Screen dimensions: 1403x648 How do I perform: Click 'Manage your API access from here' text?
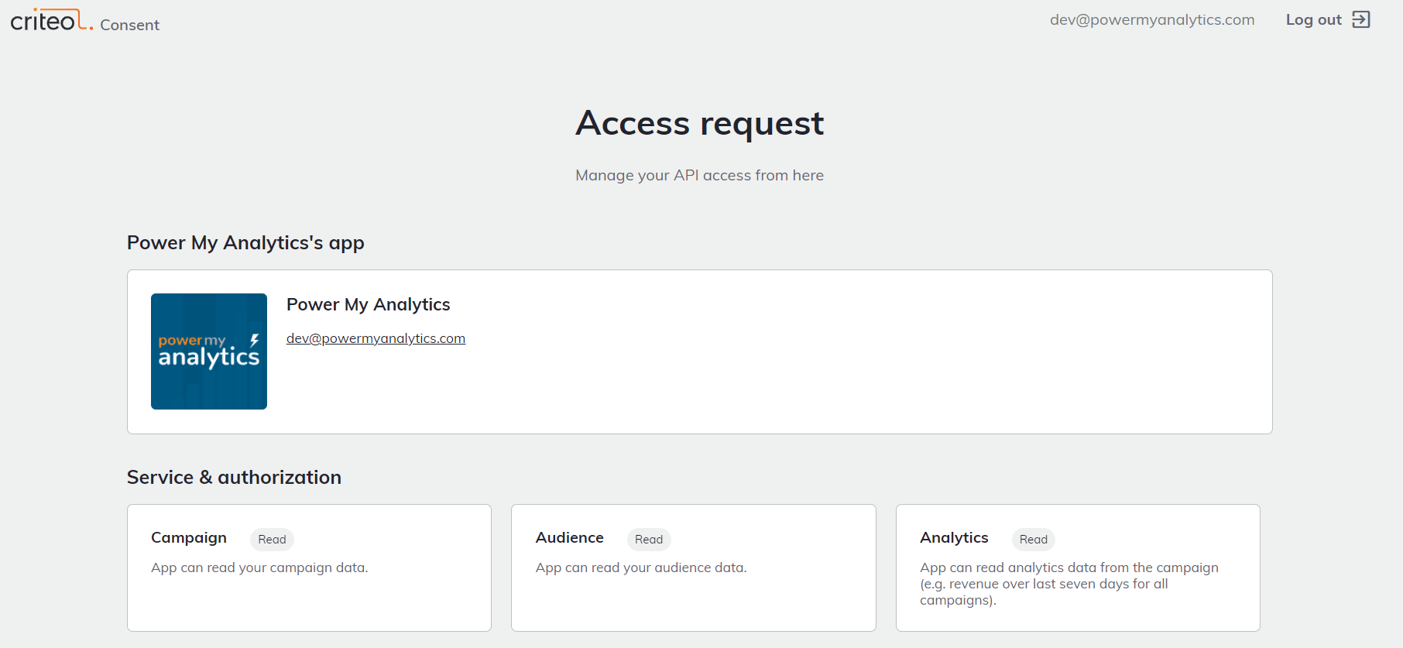click(700, 176)
